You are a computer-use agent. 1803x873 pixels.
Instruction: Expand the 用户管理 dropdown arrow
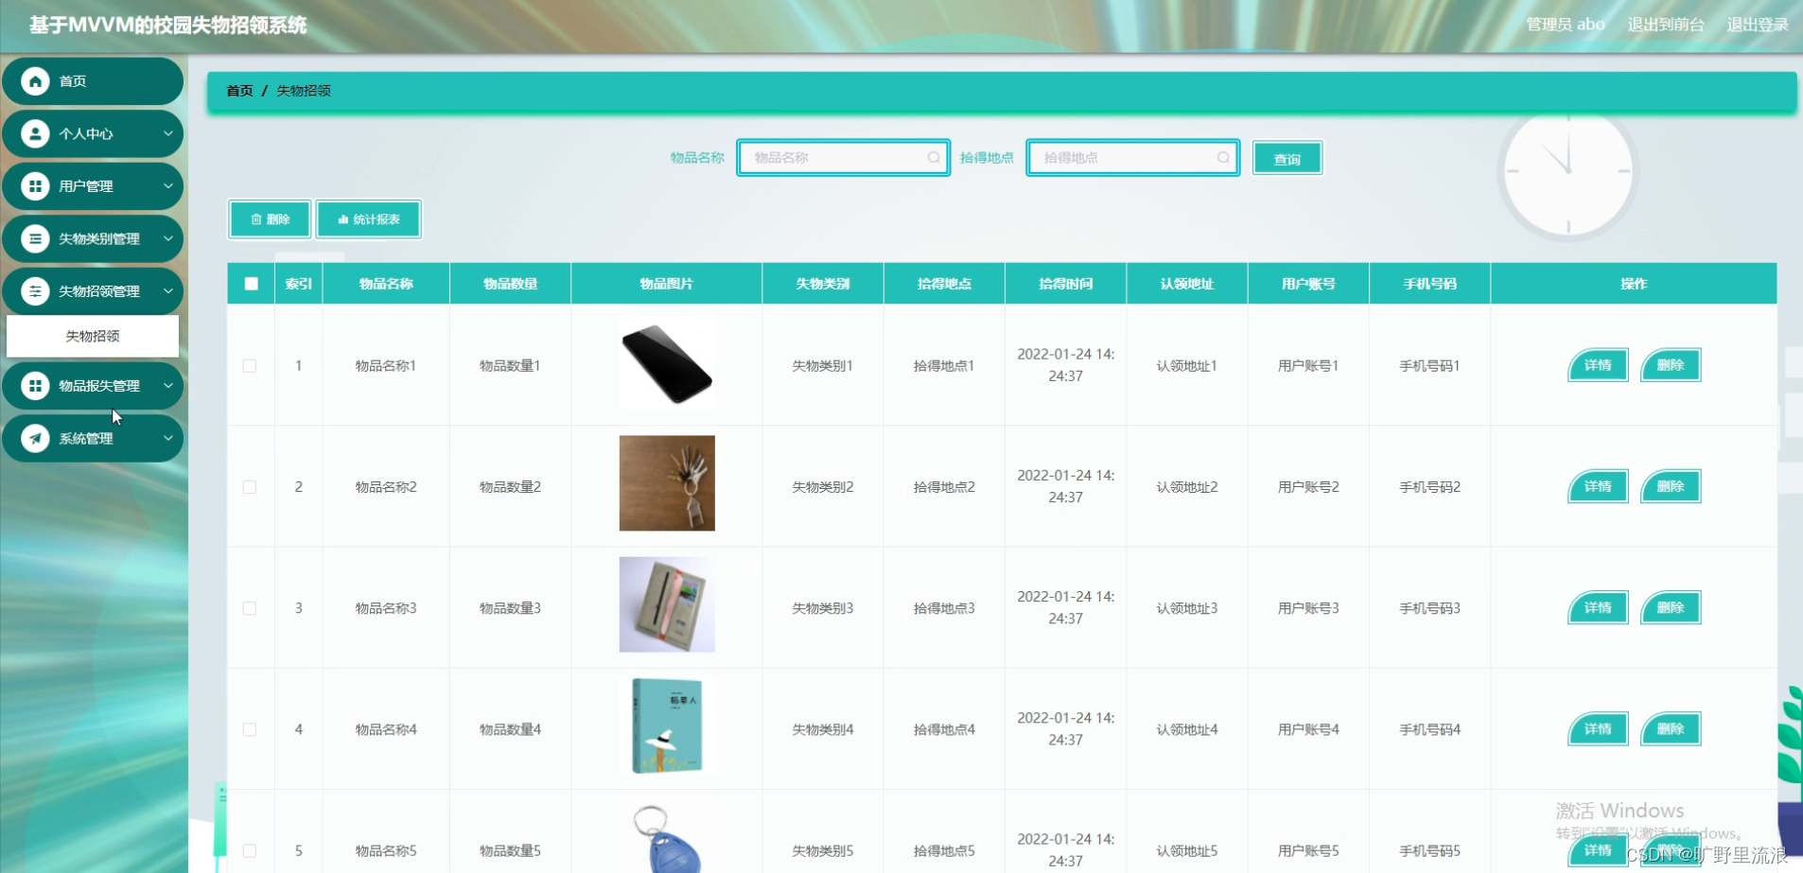tap(169, 186)
